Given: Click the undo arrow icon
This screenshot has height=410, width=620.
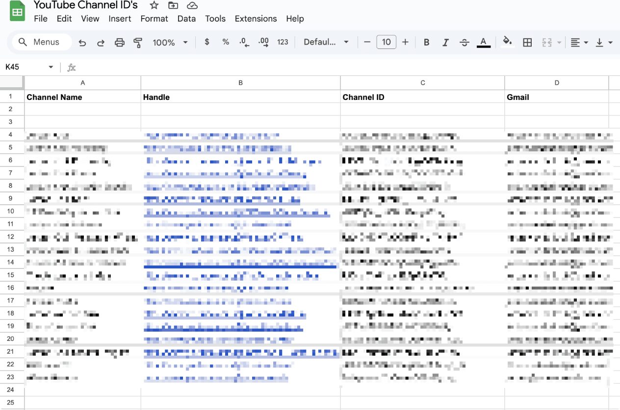Looking at the screenshot, I should [x=82, y=43].
